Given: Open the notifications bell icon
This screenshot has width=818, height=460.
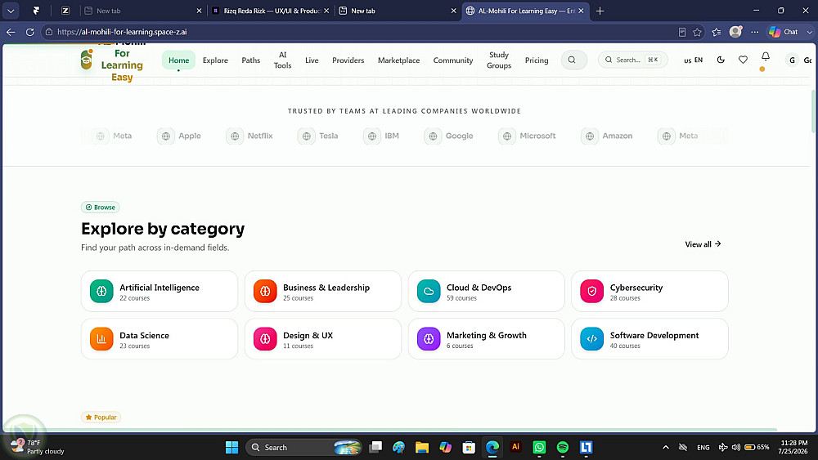Looking at the screenshot, I should tap(766, 56).
